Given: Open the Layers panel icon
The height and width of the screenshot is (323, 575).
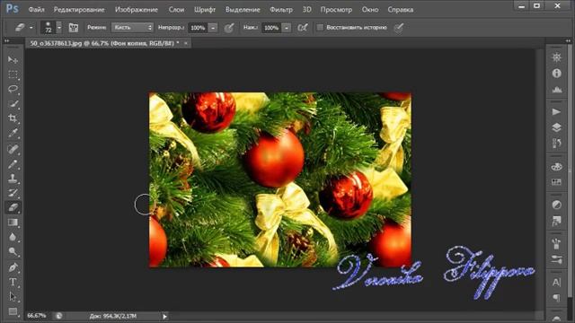Looking at the screenshot, I should point(557,127).
